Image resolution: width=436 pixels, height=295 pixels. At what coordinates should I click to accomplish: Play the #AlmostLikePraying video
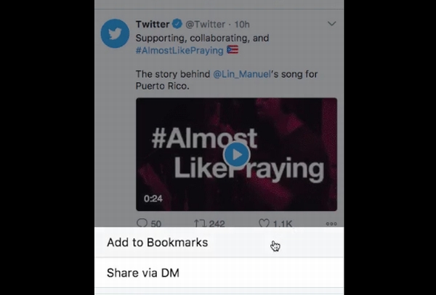237,155
